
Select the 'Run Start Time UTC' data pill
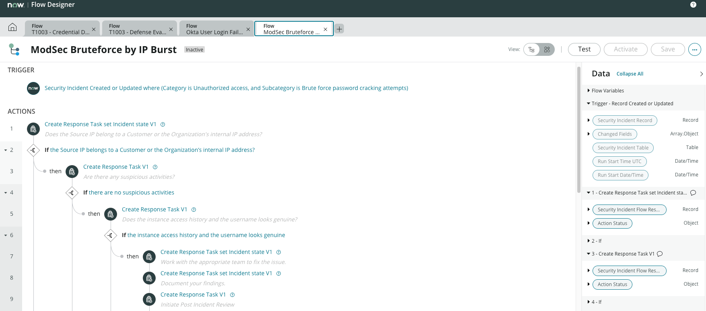(x=620, y=162)
